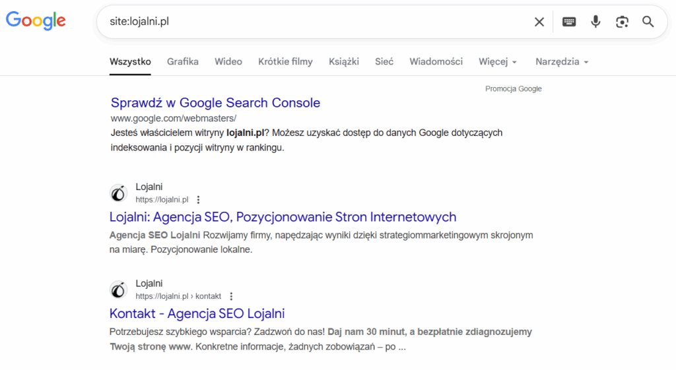Screen dimensions: 676x370
Task: Open Sprawdź w Google Search Console link
Action: coord(215,103)
